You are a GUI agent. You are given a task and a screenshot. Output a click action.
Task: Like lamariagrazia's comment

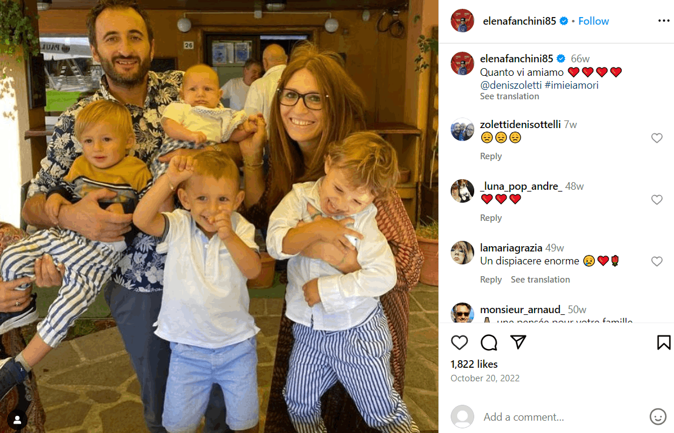click(656, 261)
